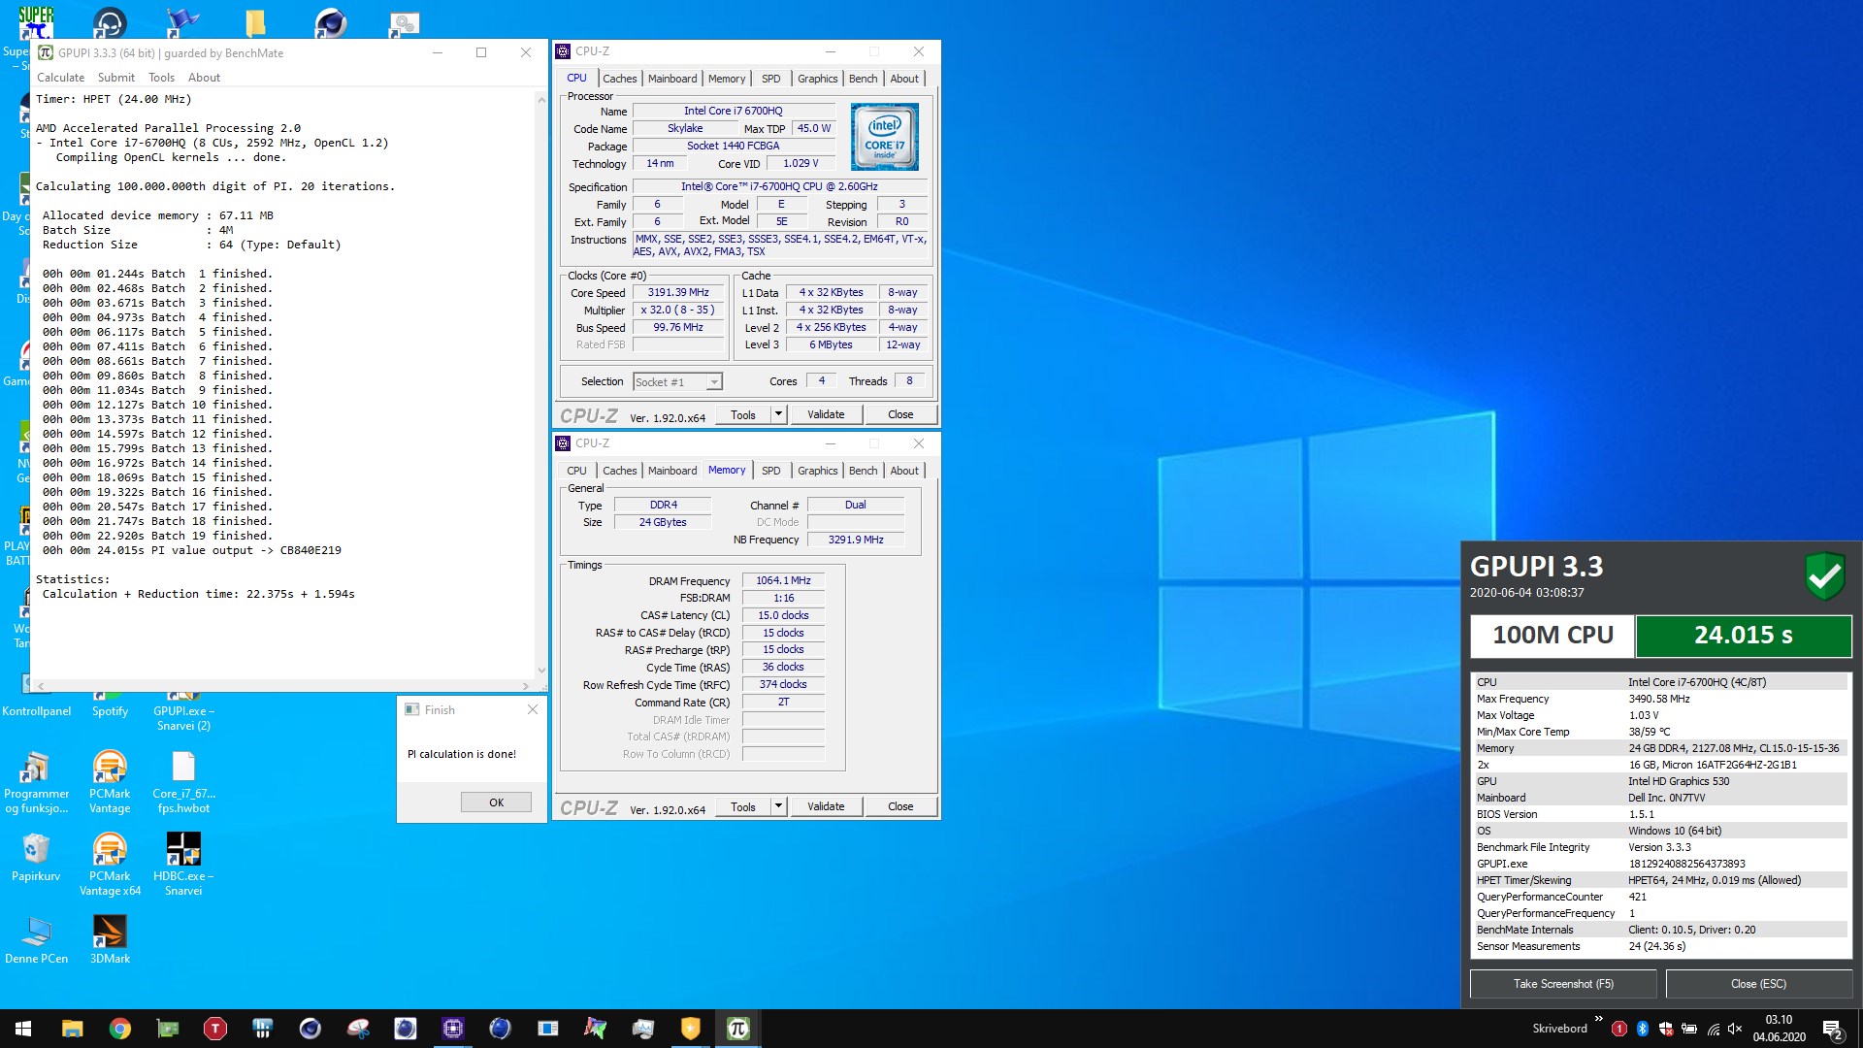Open Tools dropdown arrow in upper CPU-Z window
The height and width of the screenshot is (1048, 1863).
coord(778,414)
